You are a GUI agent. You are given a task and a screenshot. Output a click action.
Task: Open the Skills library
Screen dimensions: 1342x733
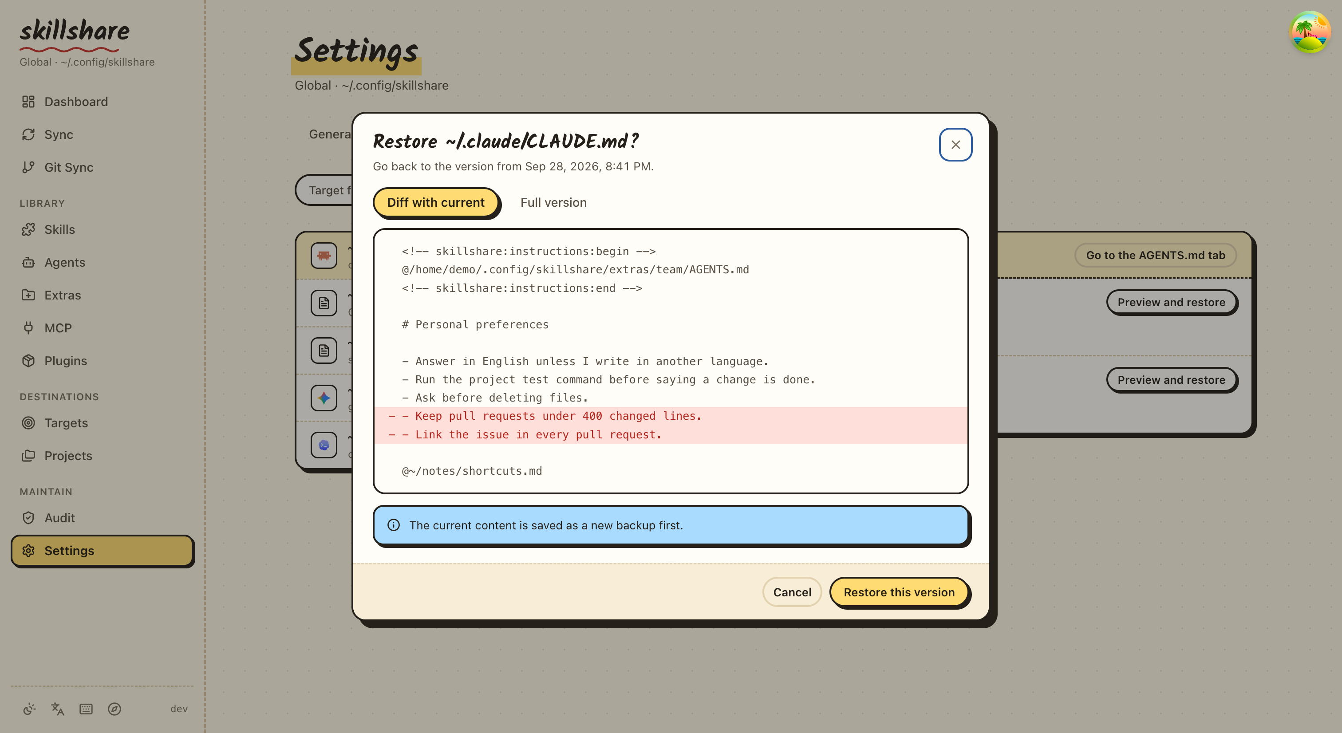tap(102, 229)
